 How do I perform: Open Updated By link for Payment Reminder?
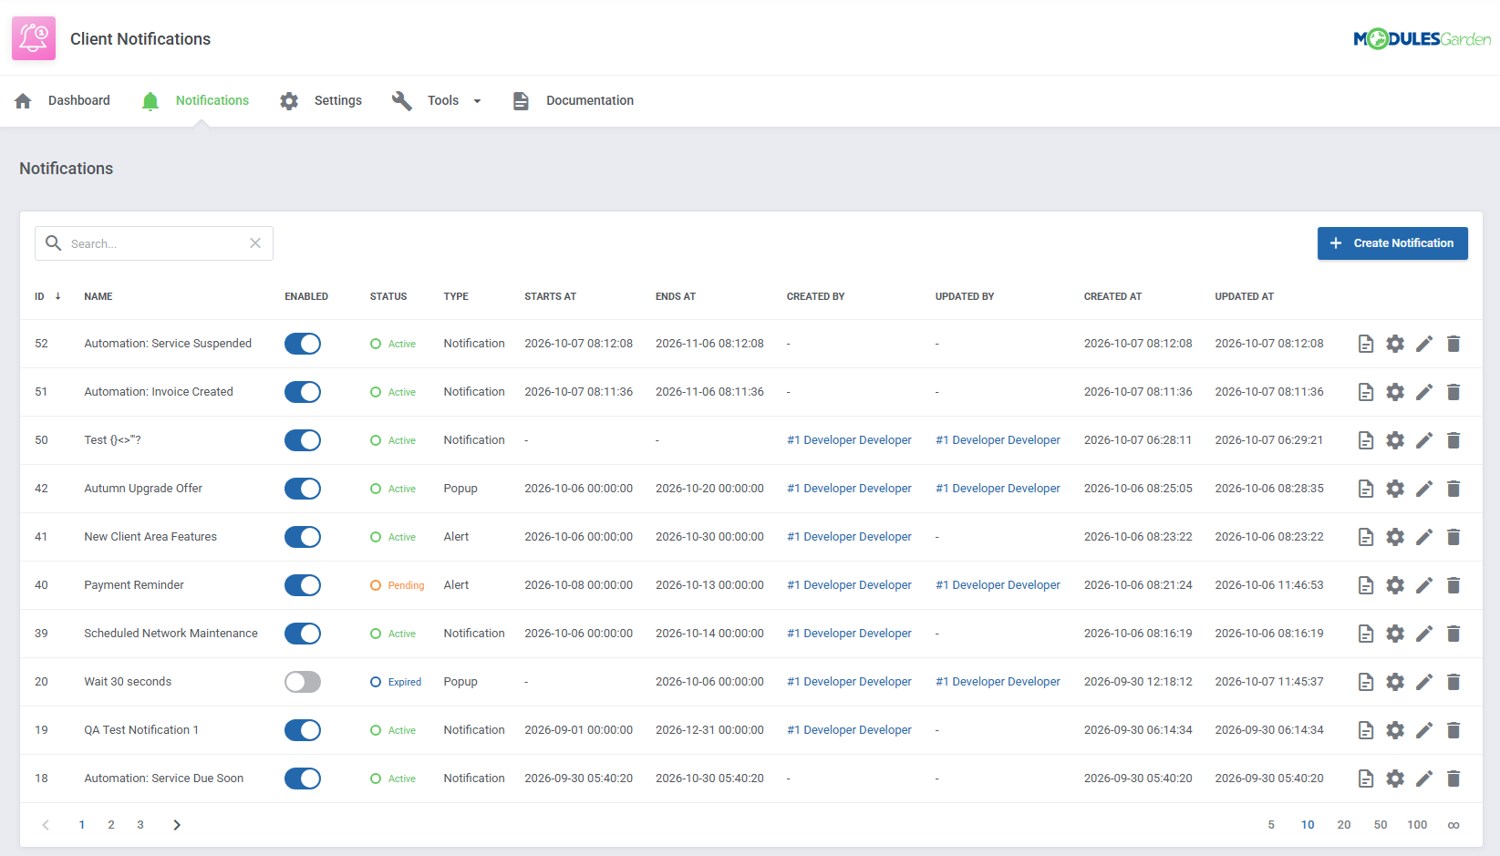point(998,585)
